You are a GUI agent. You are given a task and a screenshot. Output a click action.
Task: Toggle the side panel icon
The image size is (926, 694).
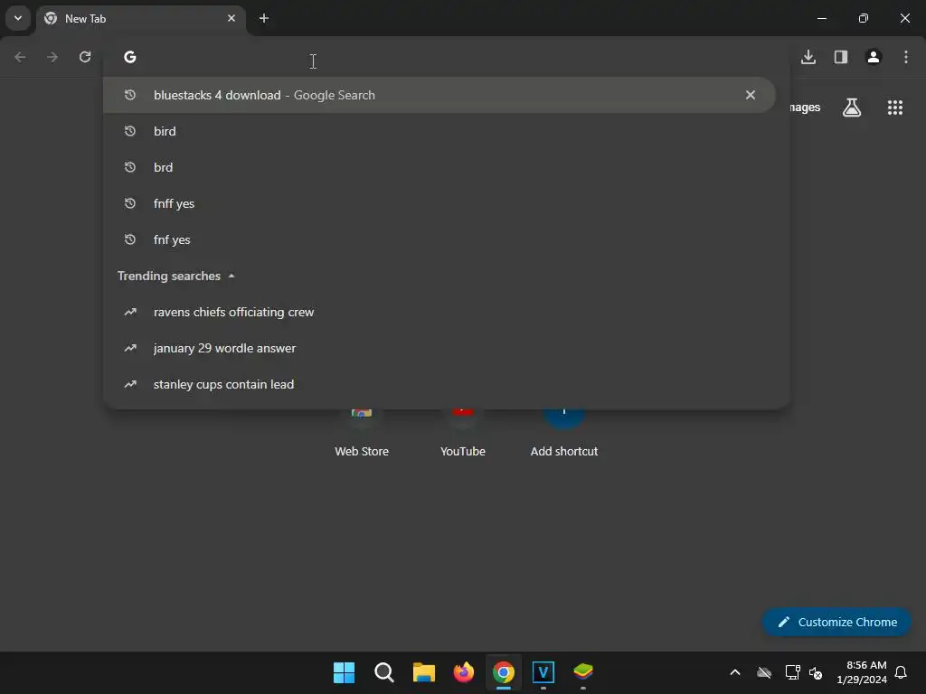click(x=840, y=57)
